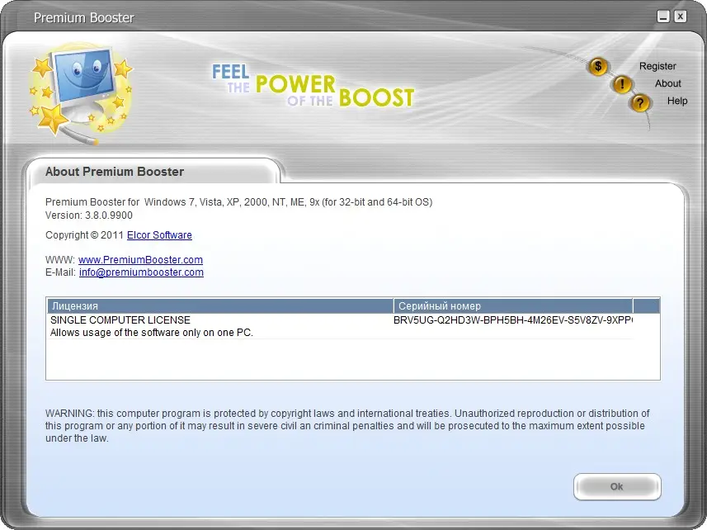Click the Feel the Power of the Boost banner
The width and height of the screenshot is (707, 530).
(x=313, y=86)
